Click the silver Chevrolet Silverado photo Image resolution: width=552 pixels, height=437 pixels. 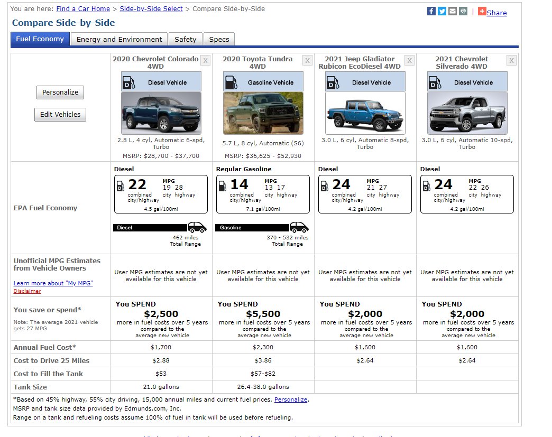467,113
